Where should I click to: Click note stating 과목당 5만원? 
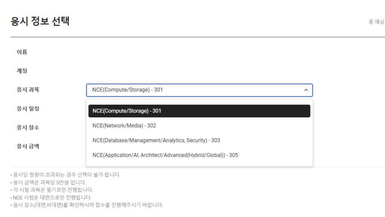(48, 182)
